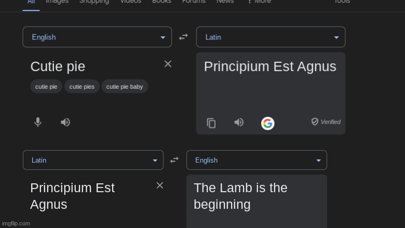Listen to the Latin translation audio
This screenshot has width=405, height=228.
click(x=239, y=122)
